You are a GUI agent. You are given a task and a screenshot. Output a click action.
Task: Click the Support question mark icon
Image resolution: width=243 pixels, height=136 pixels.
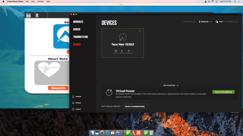pos(73,109)
